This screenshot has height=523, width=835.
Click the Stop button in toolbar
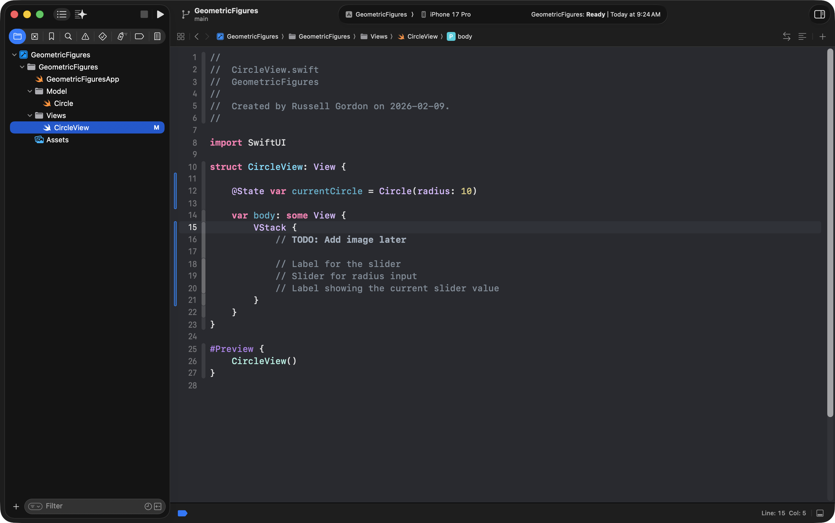coord(144,14)
